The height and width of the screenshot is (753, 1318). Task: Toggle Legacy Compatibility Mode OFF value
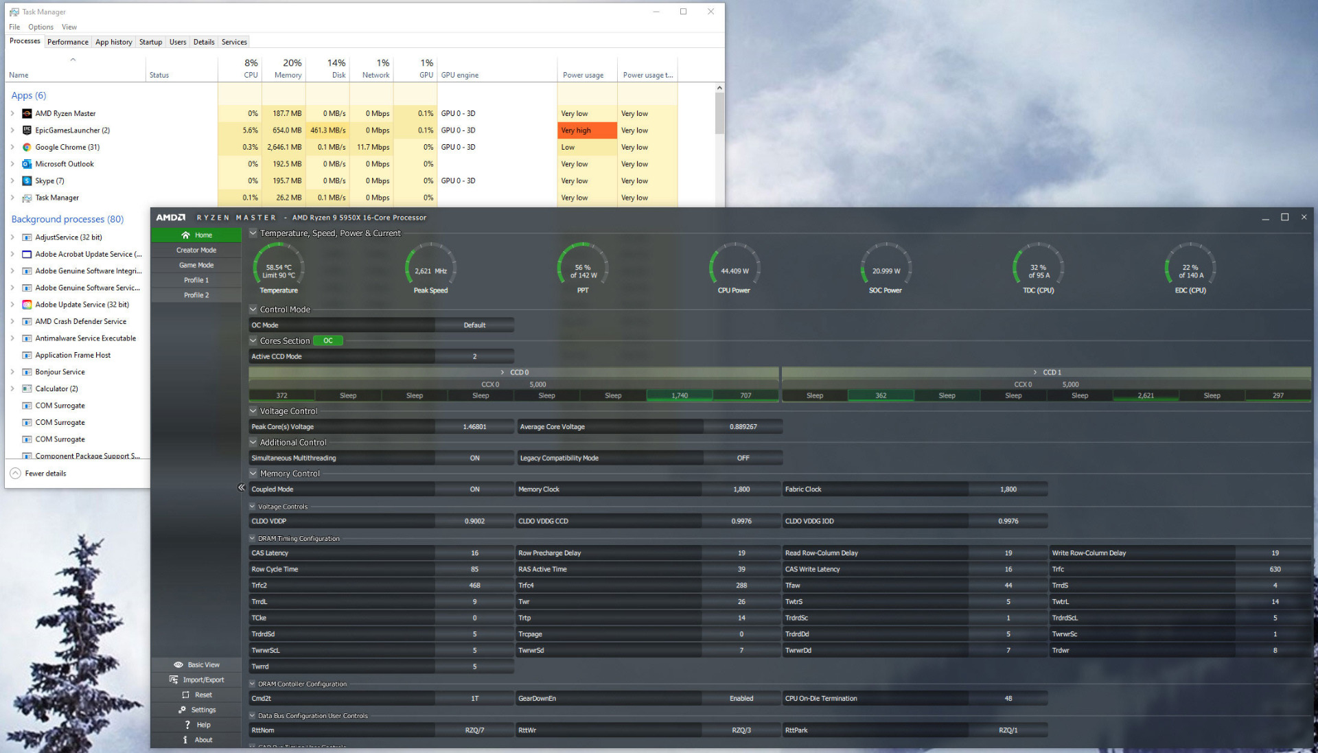point(743,458)
